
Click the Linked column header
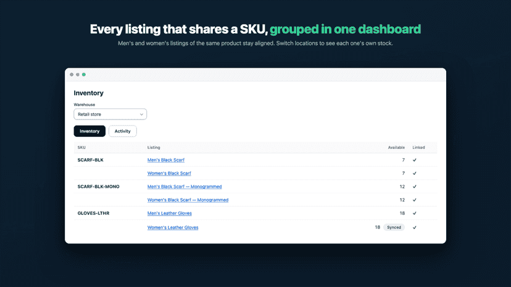click(x=419, y=147)
